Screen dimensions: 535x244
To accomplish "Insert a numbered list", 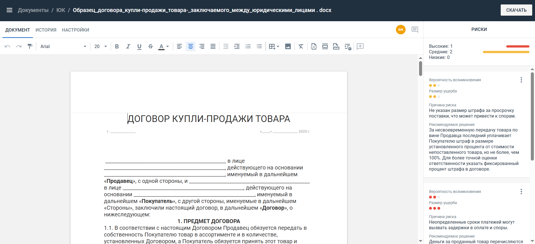I will (x=248, y=46).
